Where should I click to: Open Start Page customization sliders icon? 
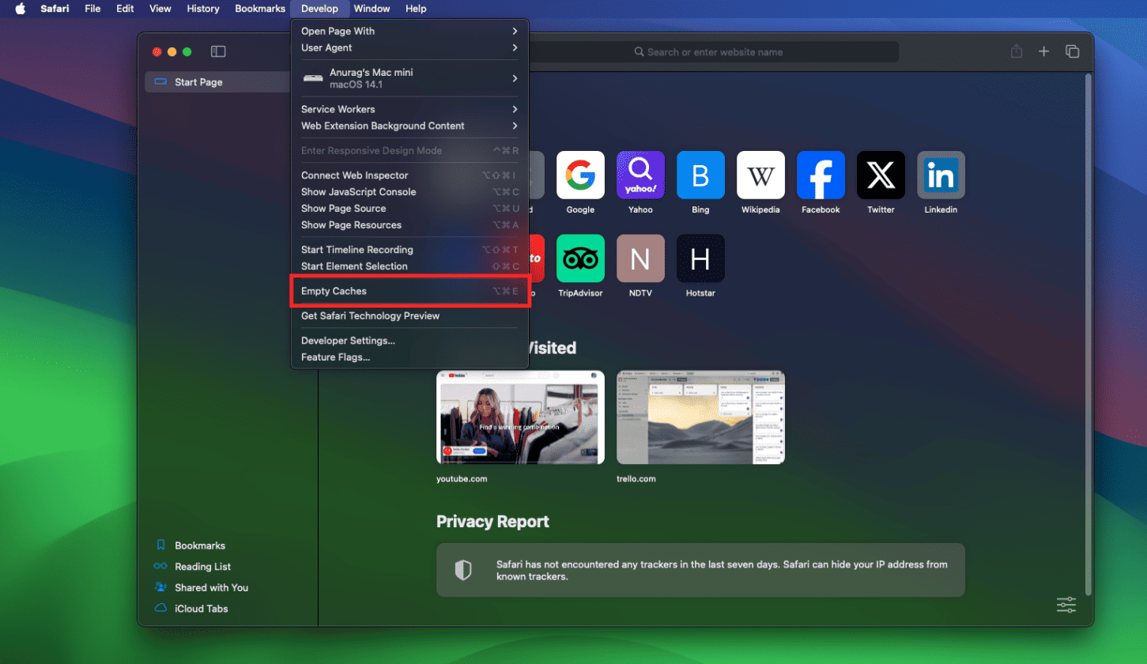(x=1066, y=605)
